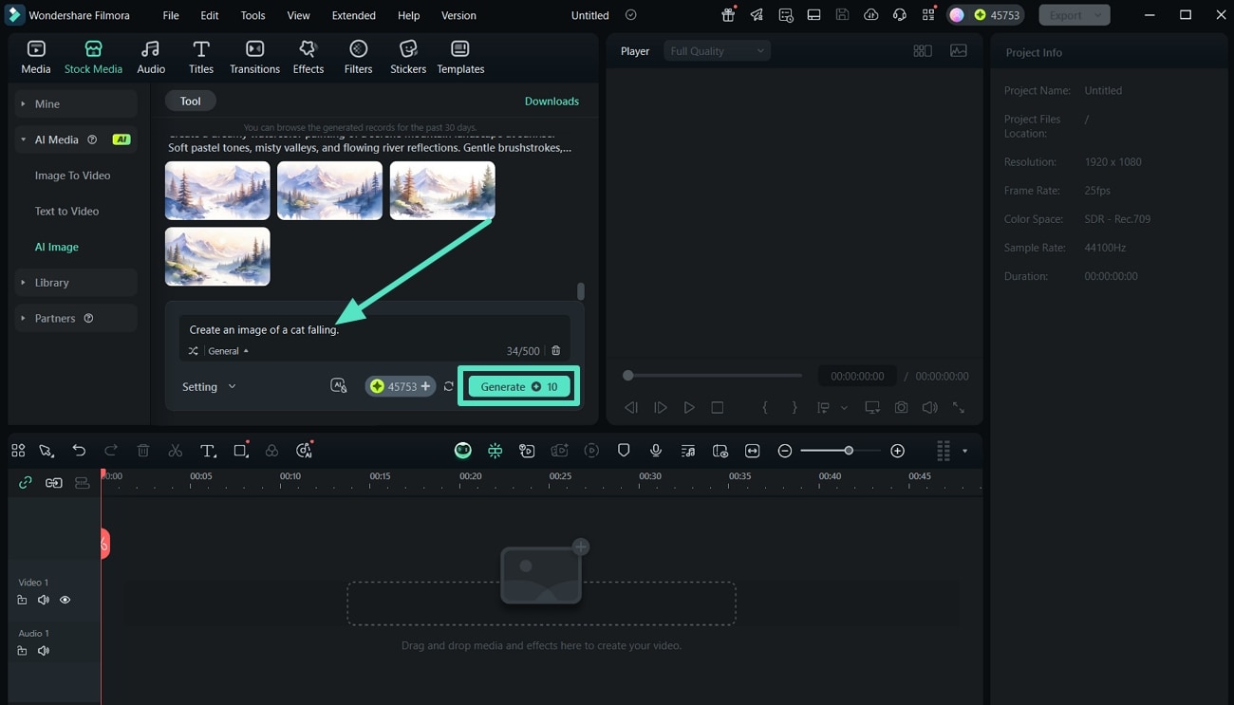1234x705 pixels.
Task: Click the timeline zoom slider handle
Action: tap(849, 451)
